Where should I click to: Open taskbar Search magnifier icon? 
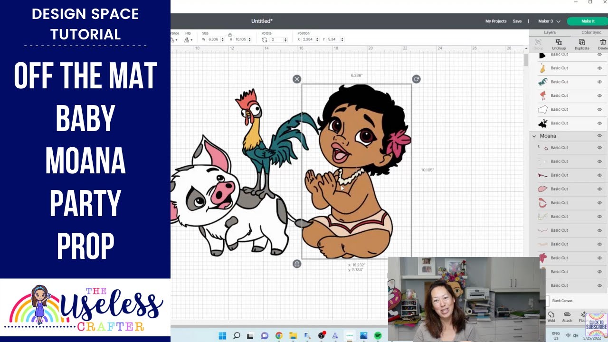click(x=237, y=336)
